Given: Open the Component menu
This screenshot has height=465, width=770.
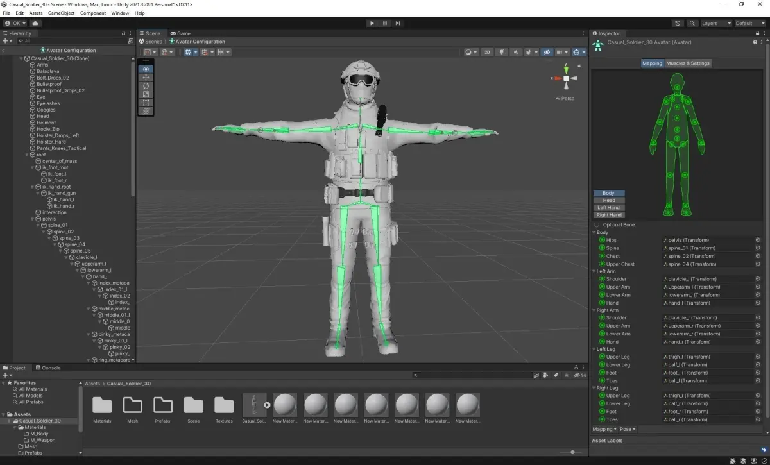Looking at the screenshot, I should [93, 13].
